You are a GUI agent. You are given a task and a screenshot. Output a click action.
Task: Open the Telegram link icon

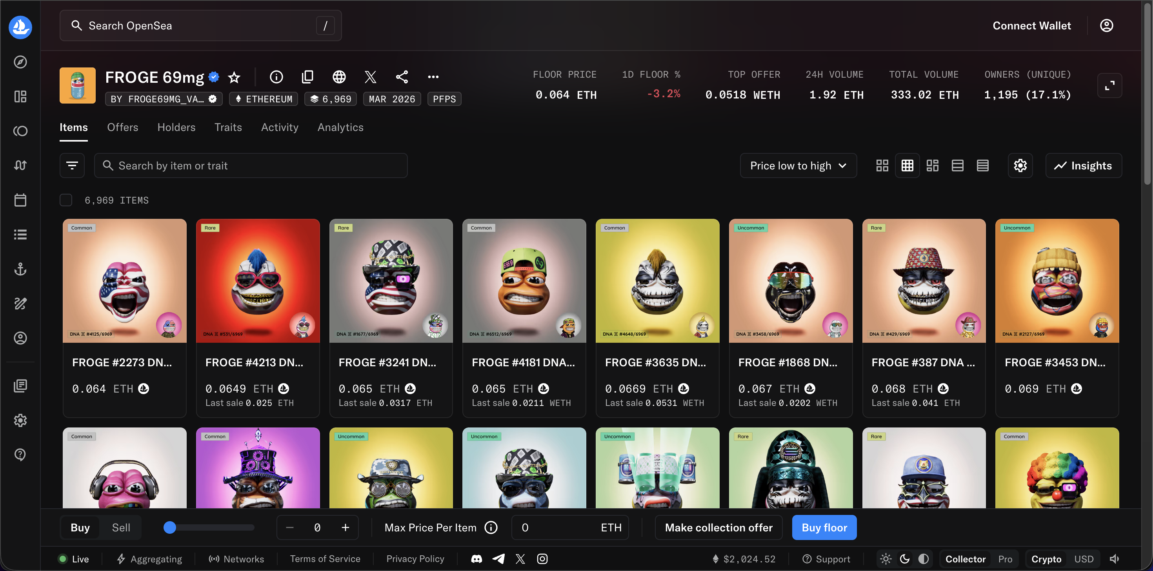point(498,559)
